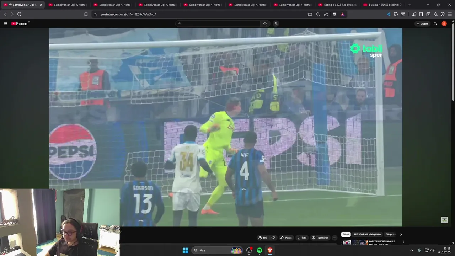Focus the YouTube 'Ara' search field
Image resolution: width=455 pixels, height=256 pixels.
[218, 23]
